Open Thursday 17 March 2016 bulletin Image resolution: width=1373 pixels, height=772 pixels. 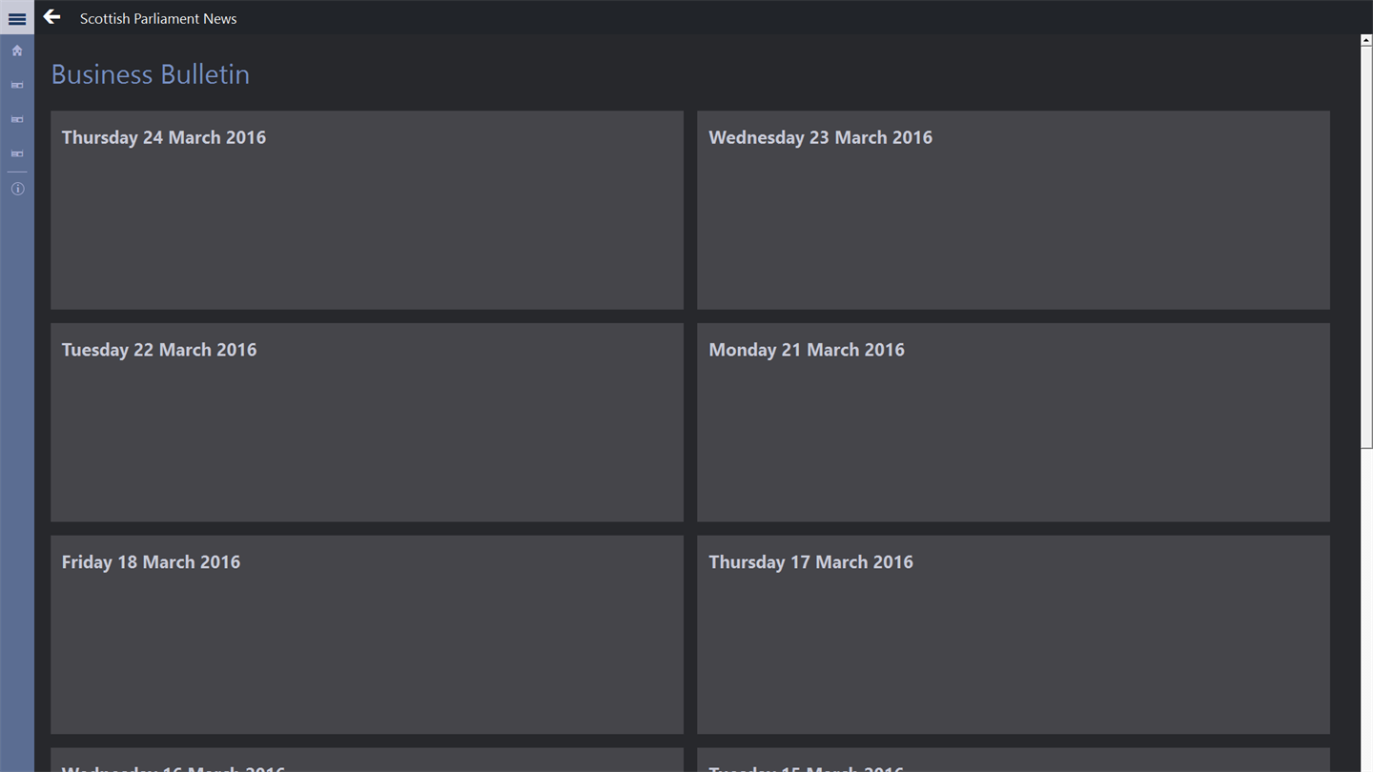coord(1013,635)
